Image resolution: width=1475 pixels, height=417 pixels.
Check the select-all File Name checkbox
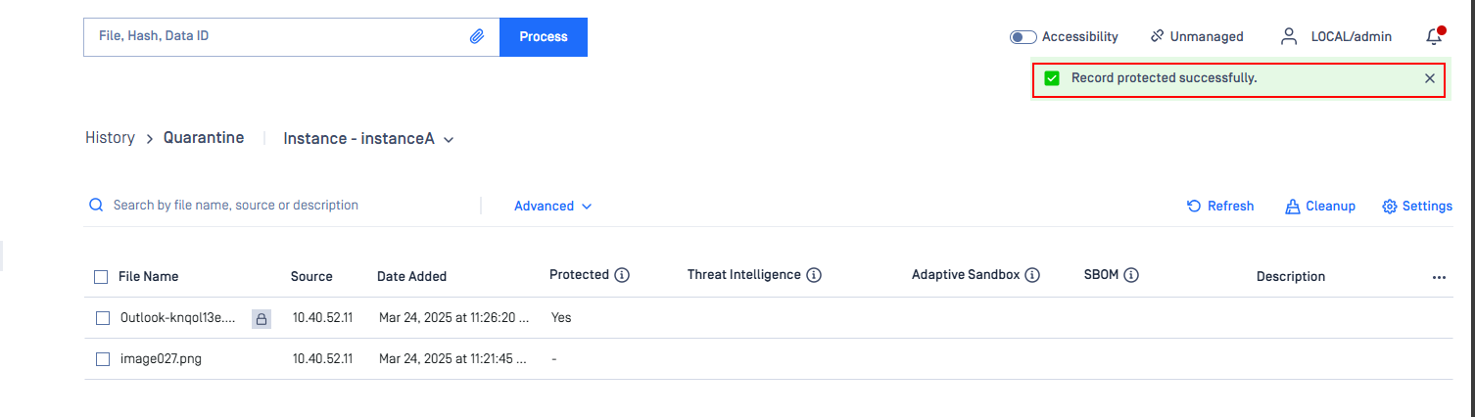tap(101, 277)
